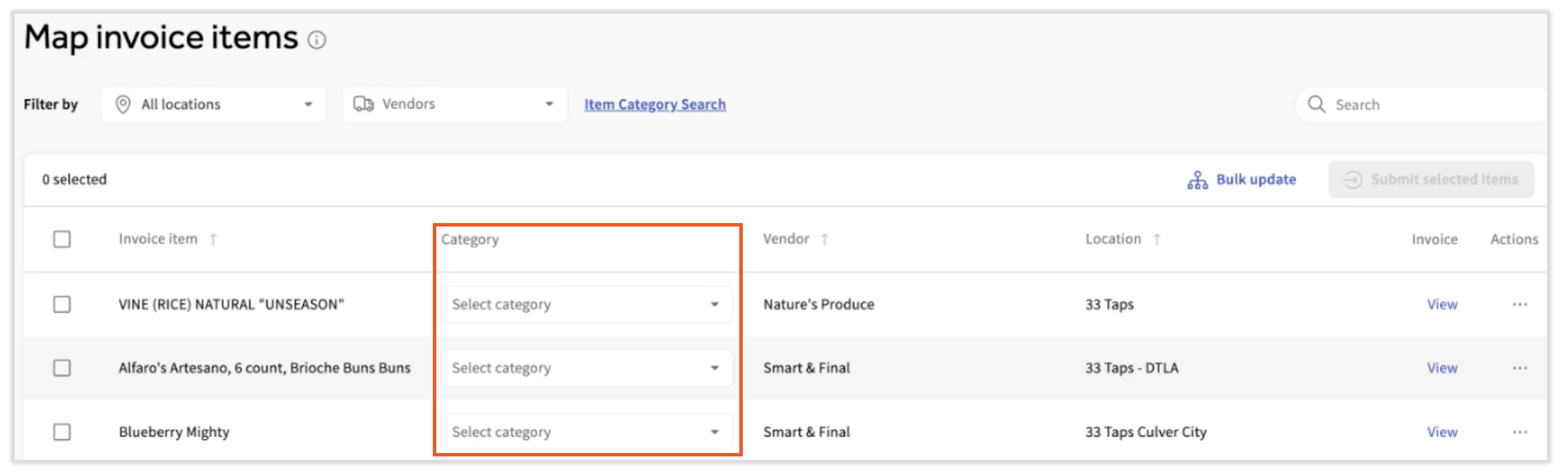Viewport: 1560px width, 472px height.
Task: Tick the Blueberry Mighty row checkbox
Action: pos(62,432)
